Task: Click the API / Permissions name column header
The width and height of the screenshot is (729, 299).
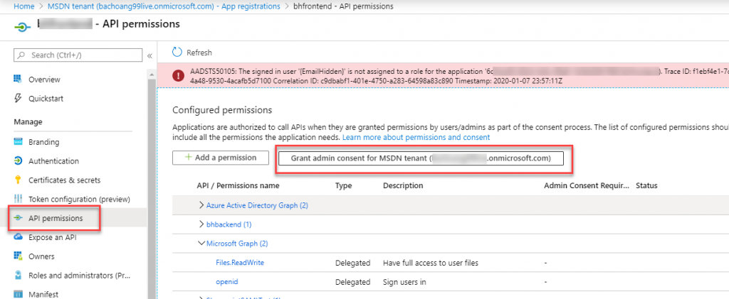Action: point(238,185)
